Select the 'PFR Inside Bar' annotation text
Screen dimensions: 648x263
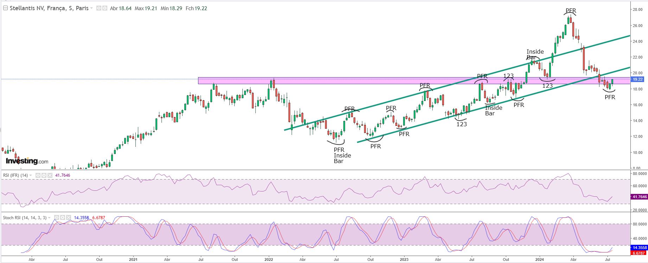pyautogui.click(x=342, y=155)
